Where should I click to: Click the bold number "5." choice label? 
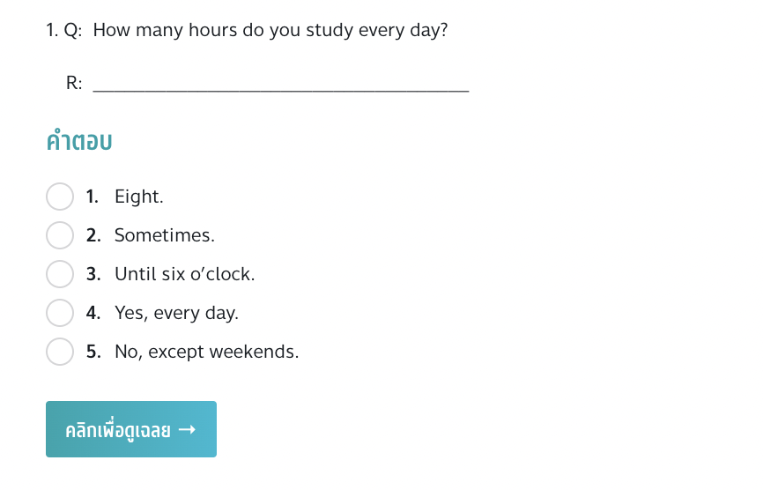click(93, 352)
